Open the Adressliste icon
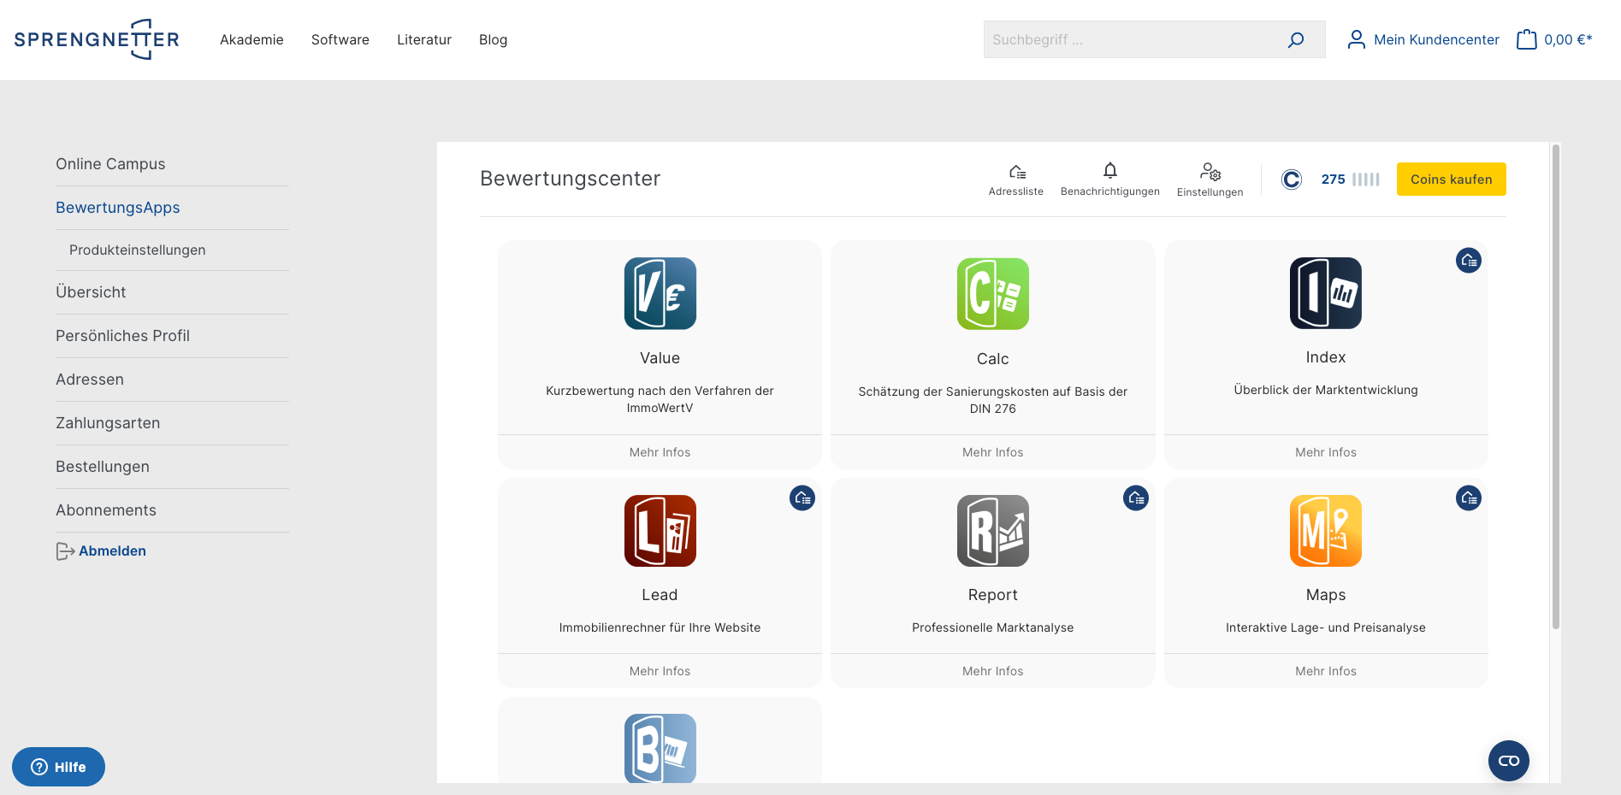1621x795 pixels. (1016, 172)
